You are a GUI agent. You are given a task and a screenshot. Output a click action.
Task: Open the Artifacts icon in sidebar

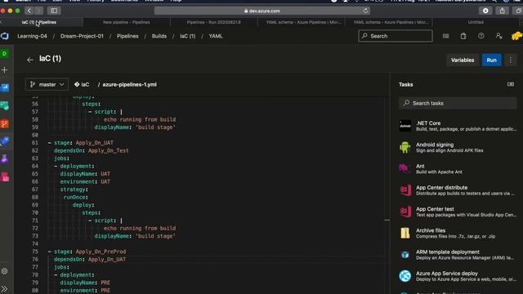(x=5, y=177)
